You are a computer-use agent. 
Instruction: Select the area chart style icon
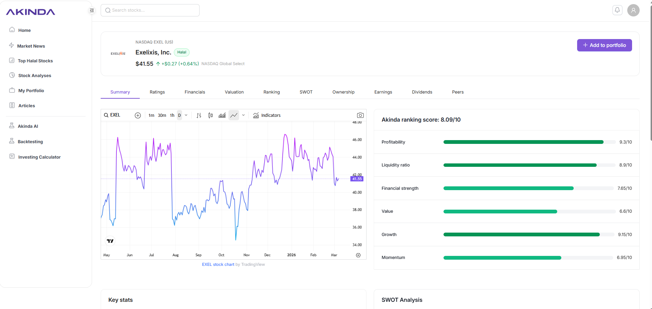pos(222,115)
